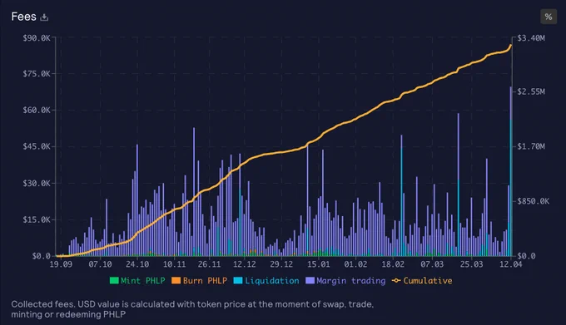Screen dimensions: 566x325
Task: Click the Fees chart title
Action: click(23, 17)
